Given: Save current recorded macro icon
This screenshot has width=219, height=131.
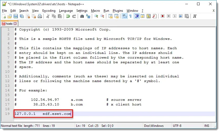Looking at the screenshot, I should click(x=187, y=16).
